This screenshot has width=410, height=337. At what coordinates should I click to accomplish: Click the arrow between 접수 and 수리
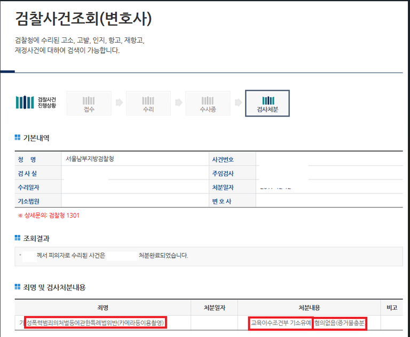click(x=119, y=103)
